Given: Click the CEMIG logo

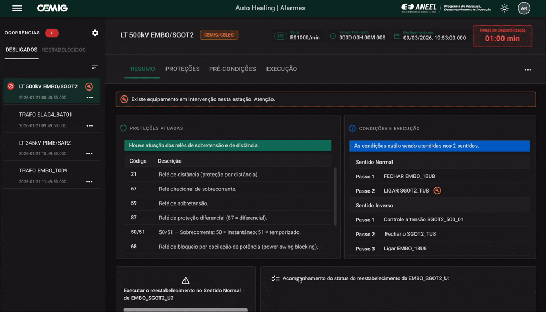Looking at the screenshot, I should tap(52, 8).
